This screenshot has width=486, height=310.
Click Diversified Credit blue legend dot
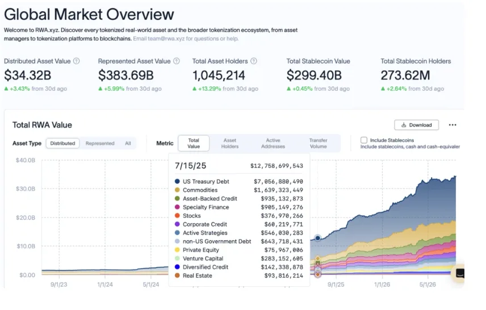(x=177, y=267)
